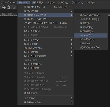Select レイヤーを複製(D)

[45, 31]
